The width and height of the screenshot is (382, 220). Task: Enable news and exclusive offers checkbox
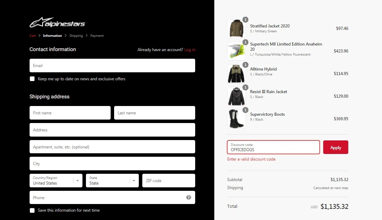click(x=32, y=79)
